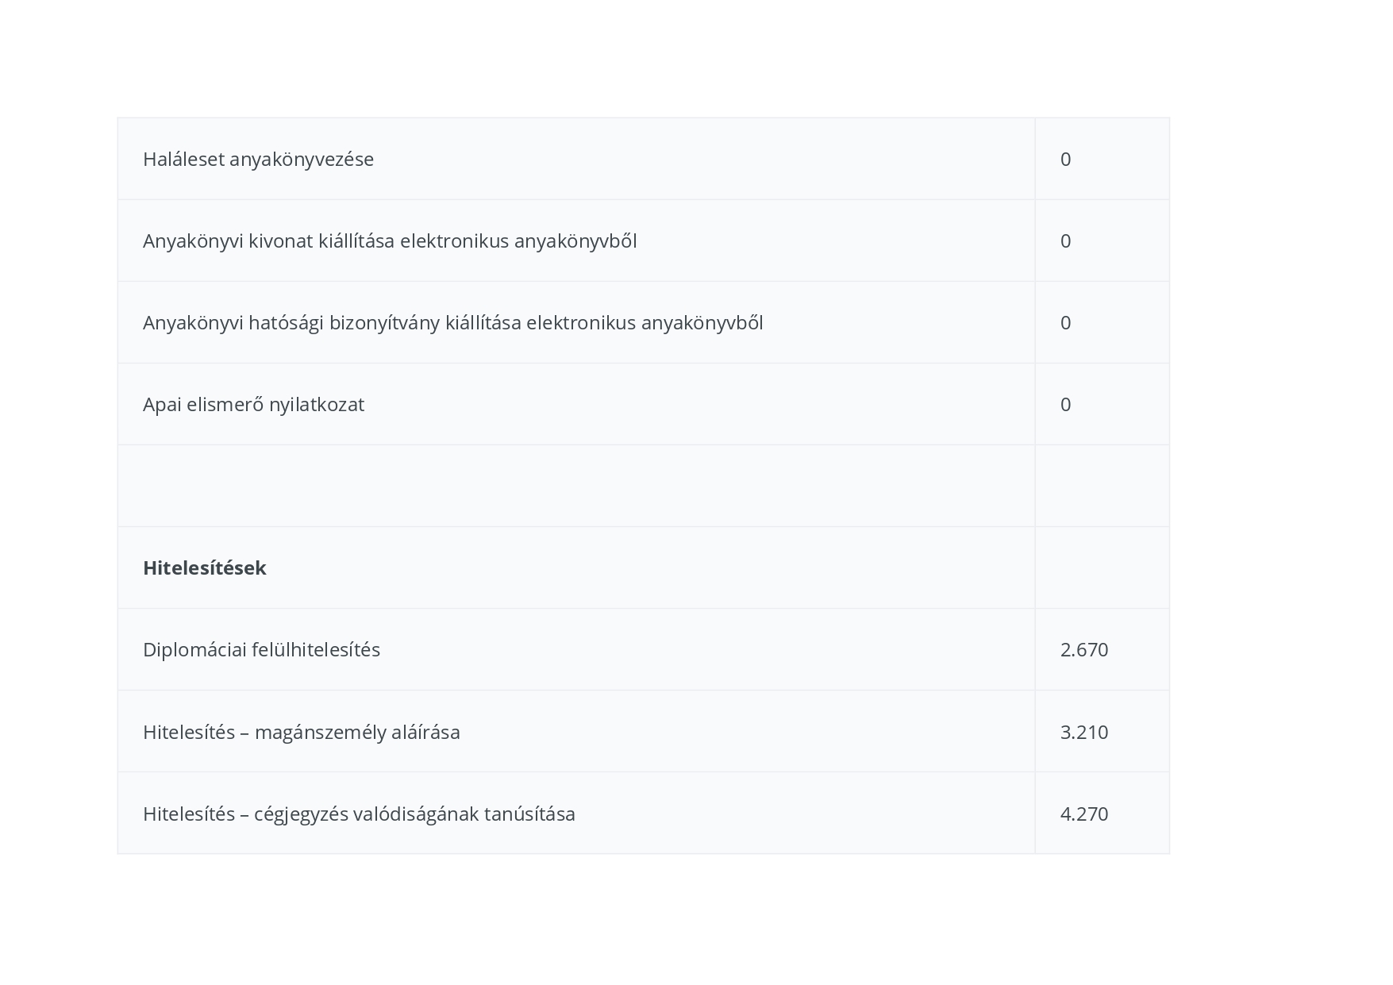Image resolution: width=1393 pixels, height=985 pixels.
Task: Click the 'Haláleset anyakönyvezése' row label
Action: 258,160
